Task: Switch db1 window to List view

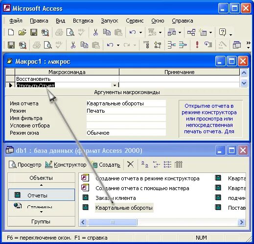Action: click(167, 165)
